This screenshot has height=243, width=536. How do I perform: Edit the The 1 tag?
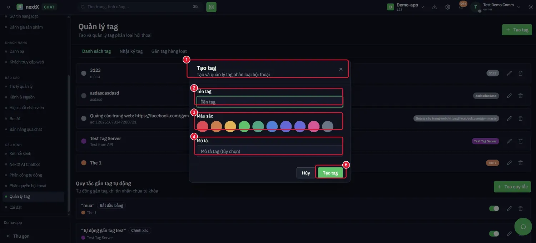click(510, 163)
